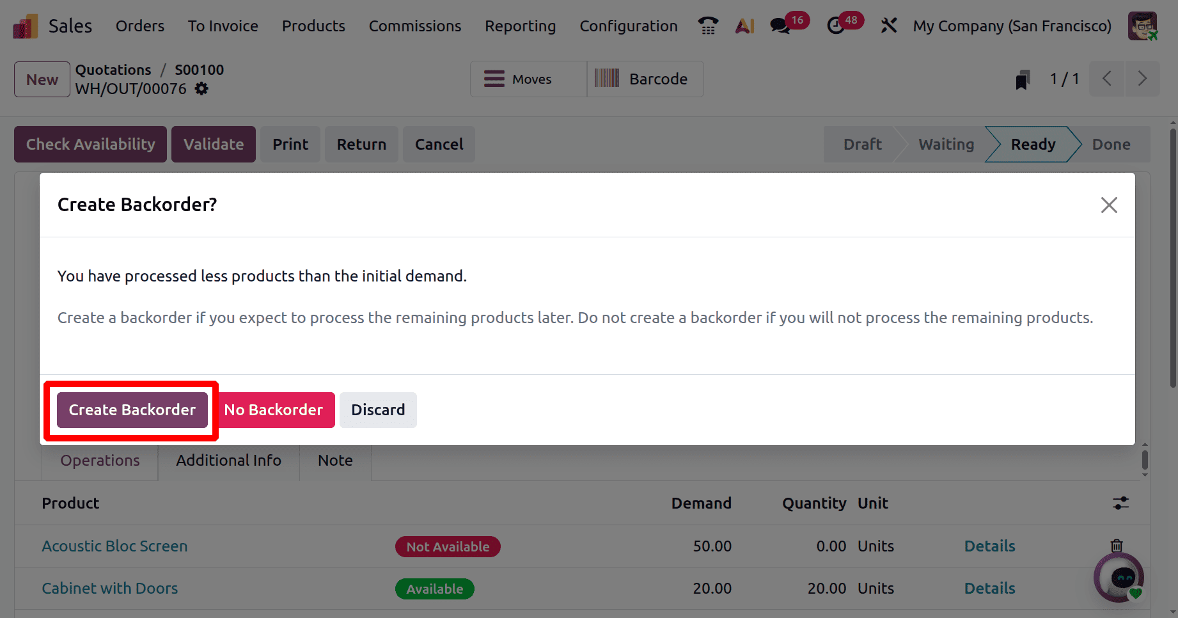Switch to the Additional Info tab
1178x618 pixels.
(228, 461)
